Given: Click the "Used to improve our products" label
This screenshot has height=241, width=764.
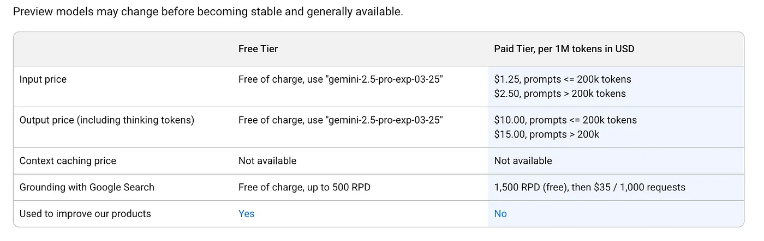Looking at the screenshot, I should click(x=85, y=214).
